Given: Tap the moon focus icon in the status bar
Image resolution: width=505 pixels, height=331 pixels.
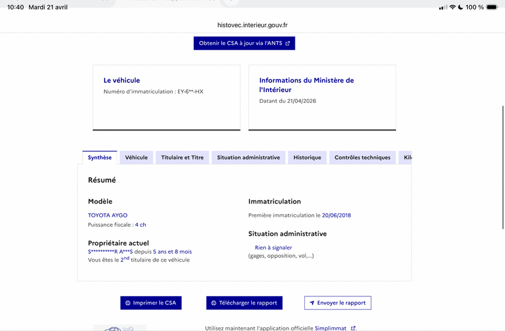Looking at the screenshot, I should point(461,7).
